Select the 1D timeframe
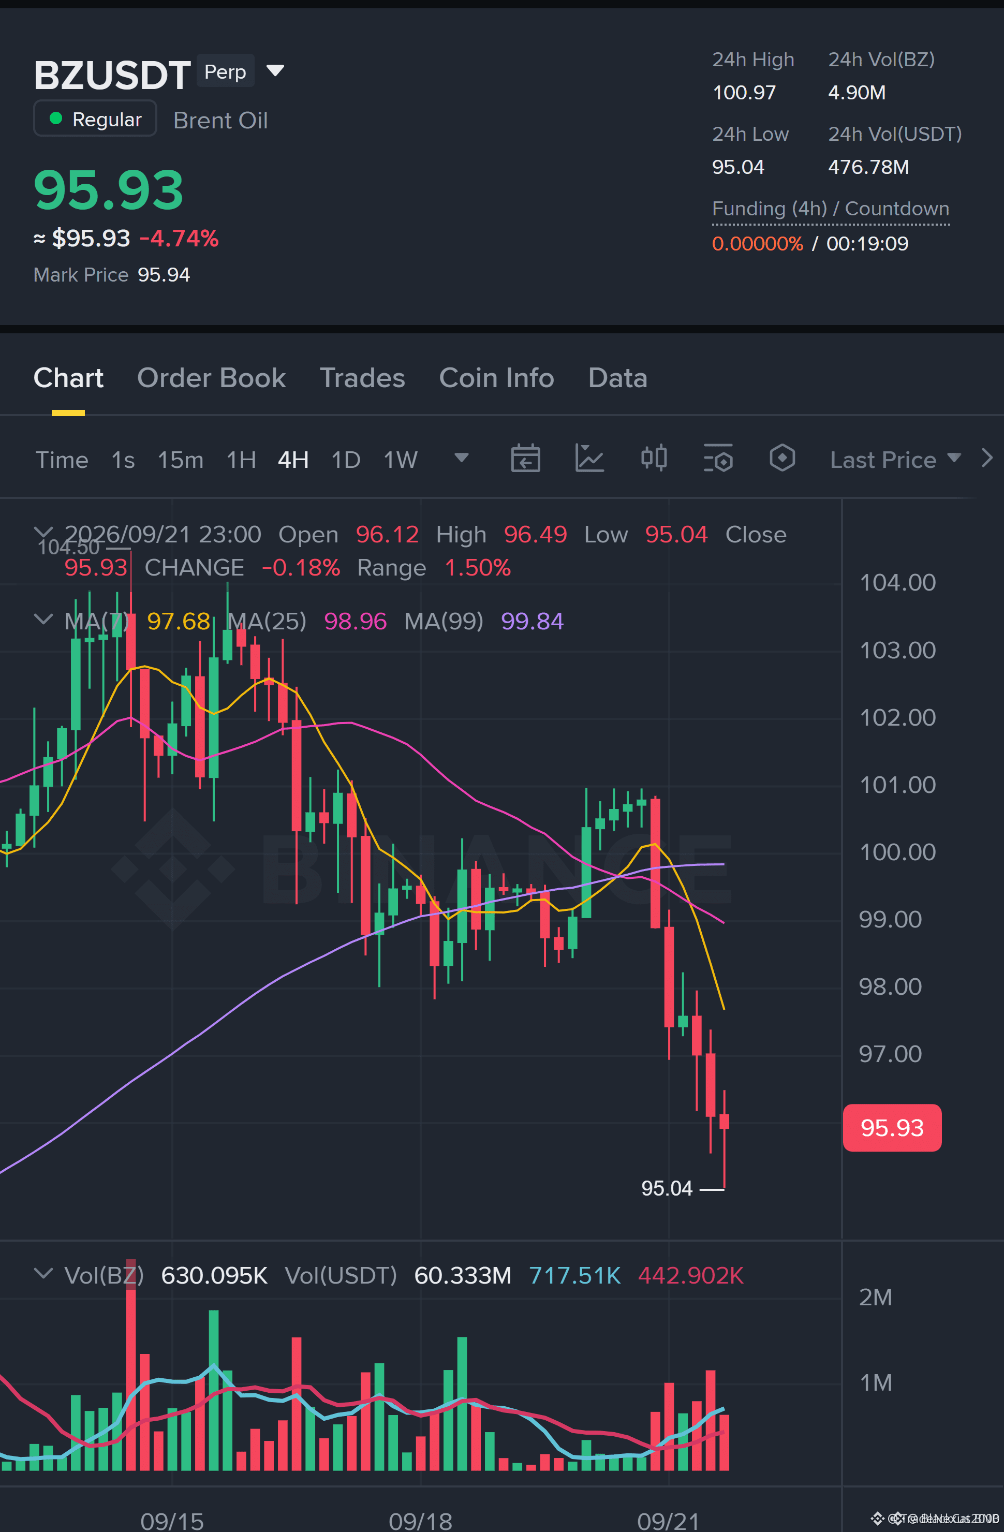Viewport: 1004px width, 1532px height. click(x=346, y=460)
